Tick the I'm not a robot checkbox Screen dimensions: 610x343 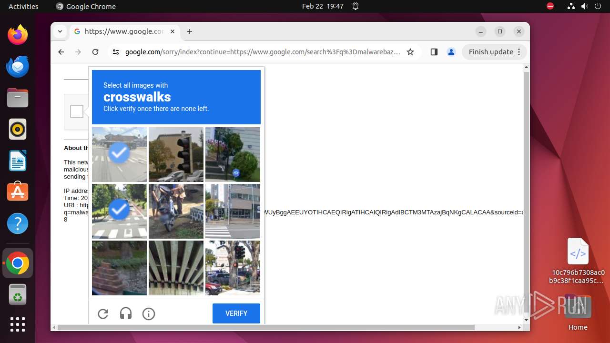point(77,111)
